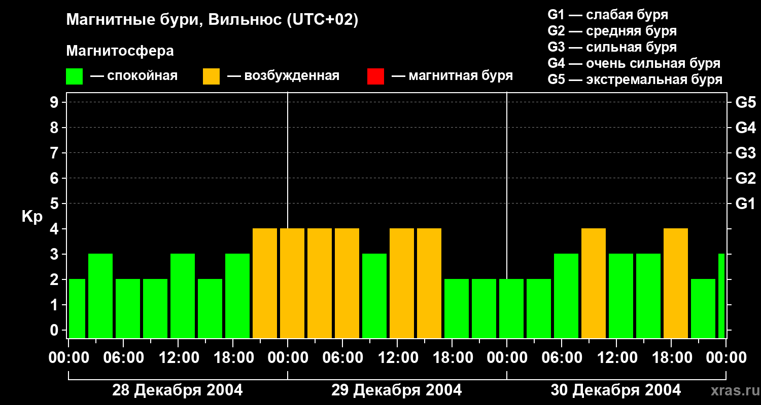761x405 pixels.
Task: Click the green bar above 18:00 on 29 December
Action: 457,309
